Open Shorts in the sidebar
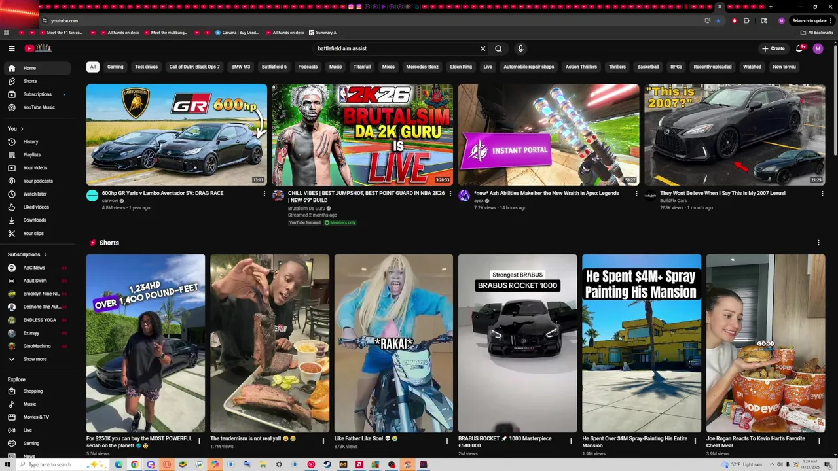The width and height of the screenshot is (838, 471). coord(37,81)
